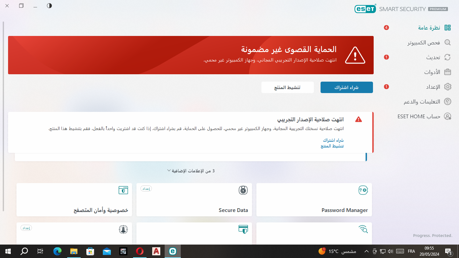Click the anti-theft target person icon

(123, 229)
